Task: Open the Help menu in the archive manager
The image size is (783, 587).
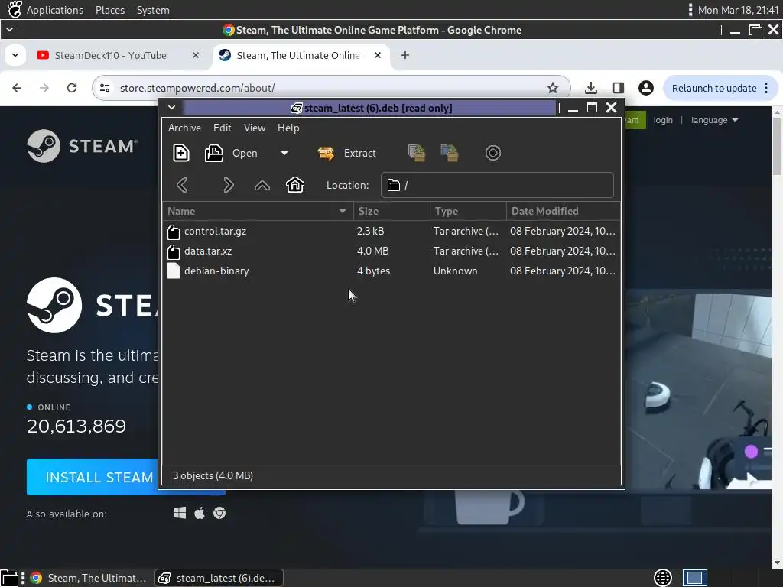Action: pos(288,128)
